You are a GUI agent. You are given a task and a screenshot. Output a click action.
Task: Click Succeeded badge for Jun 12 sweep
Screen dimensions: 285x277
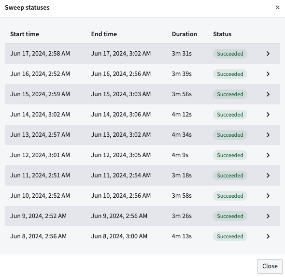point(230,155)
